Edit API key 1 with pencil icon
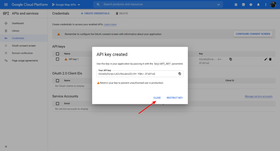Image resolution: width=280 pixels, height=151 pixels. click(x=266, y=59)
